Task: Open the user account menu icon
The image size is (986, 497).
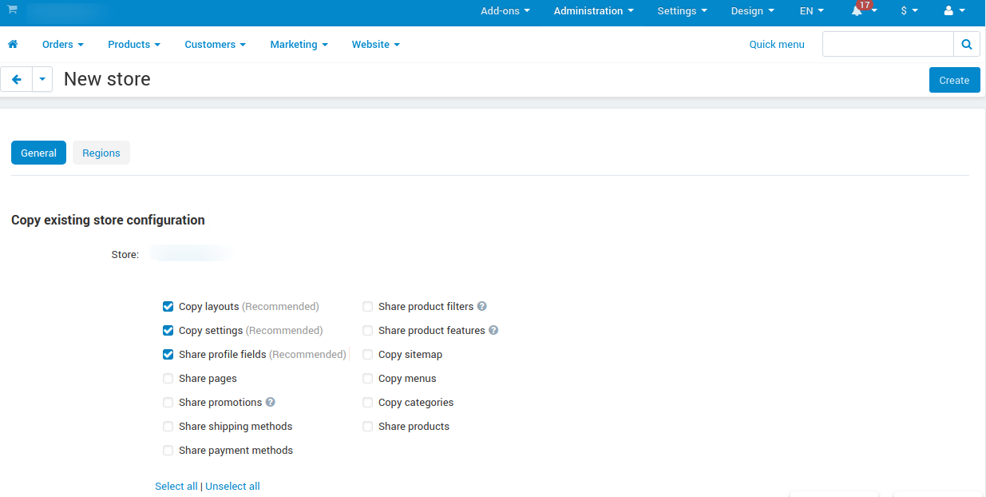Action: (949, 11)
